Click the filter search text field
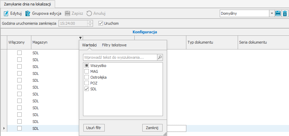 point(120,57)
